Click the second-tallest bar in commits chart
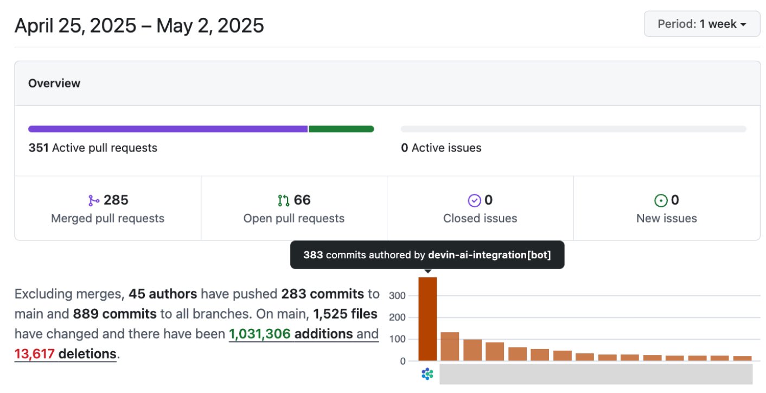 coord(450,346)
